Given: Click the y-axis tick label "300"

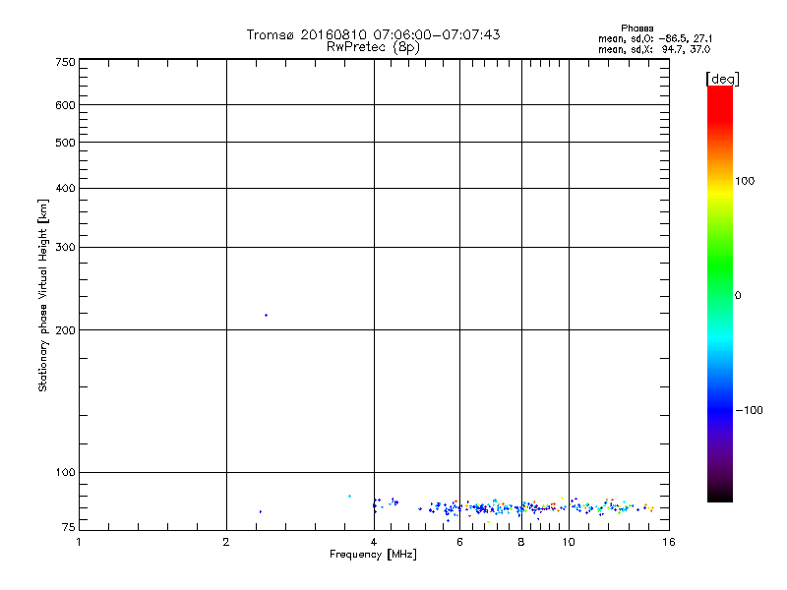Looking at the screenshot, I should pos(65,248).
